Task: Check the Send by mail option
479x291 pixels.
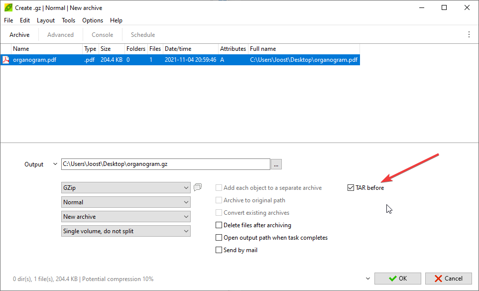Action: (x=219, y=250)
